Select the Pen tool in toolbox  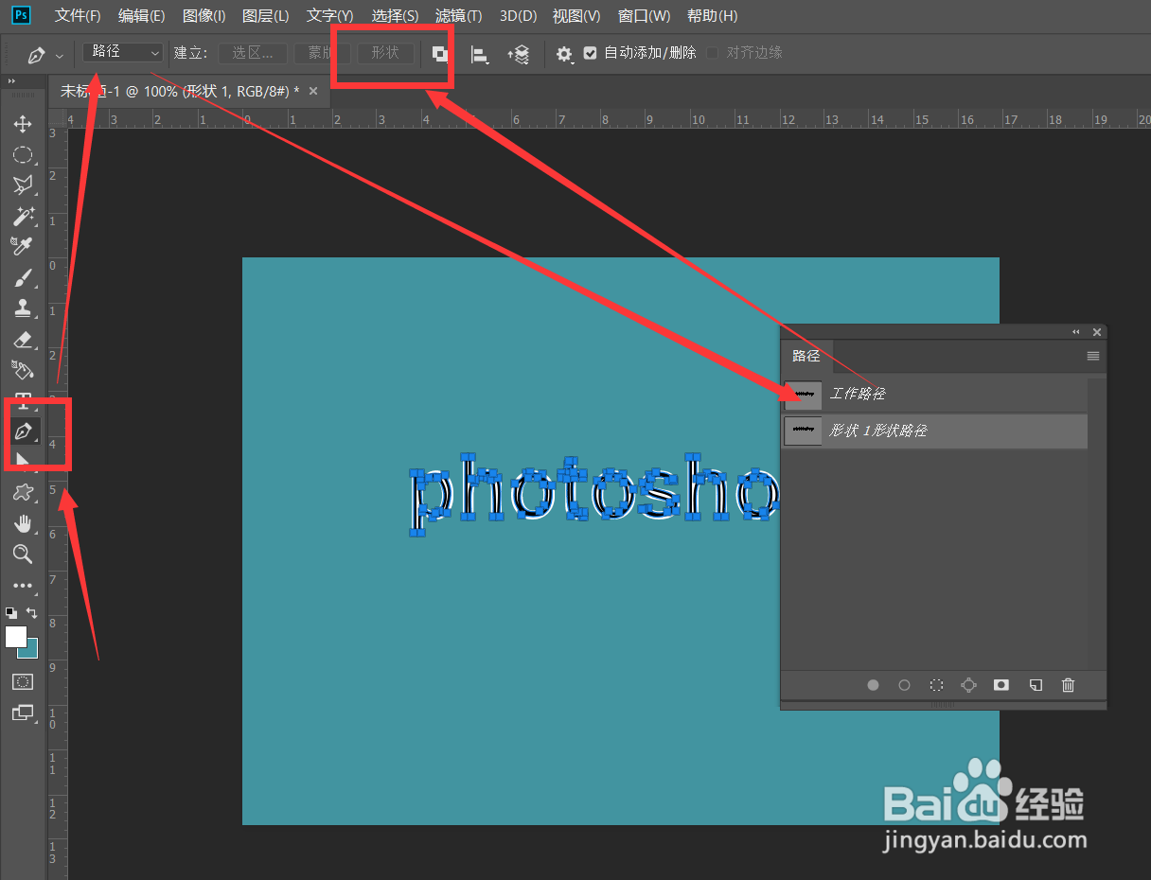[24, 431]
